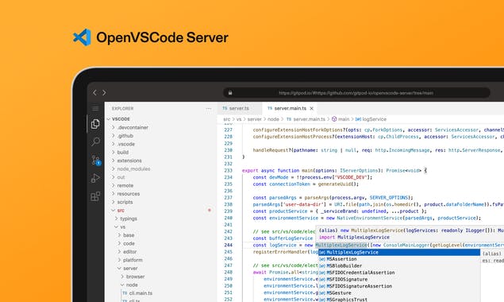The image size is (504, 302).
Task: Open Source Control view with badge
Action: coord(96,160)
